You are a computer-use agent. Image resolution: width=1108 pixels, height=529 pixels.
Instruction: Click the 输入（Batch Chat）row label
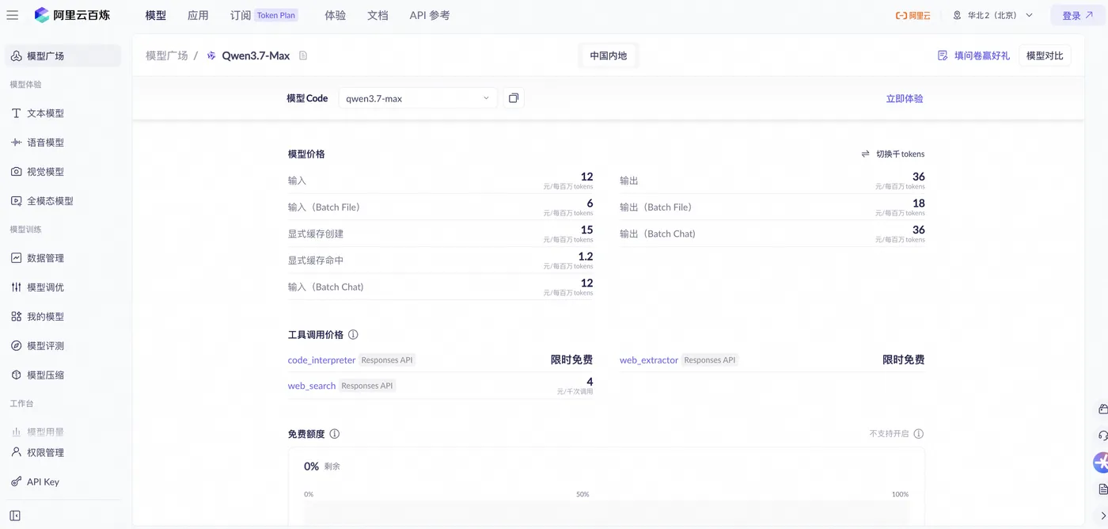pyautogui.click(x=326, y=287)
